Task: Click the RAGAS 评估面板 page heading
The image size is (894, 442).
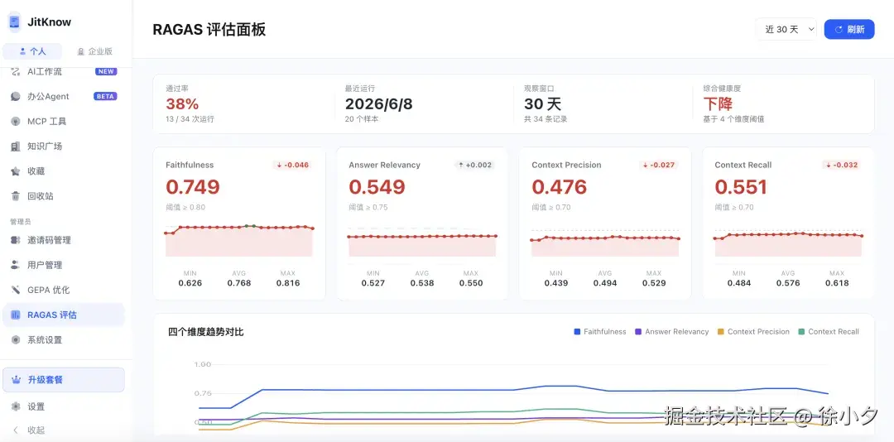Action: coord(209,30)
